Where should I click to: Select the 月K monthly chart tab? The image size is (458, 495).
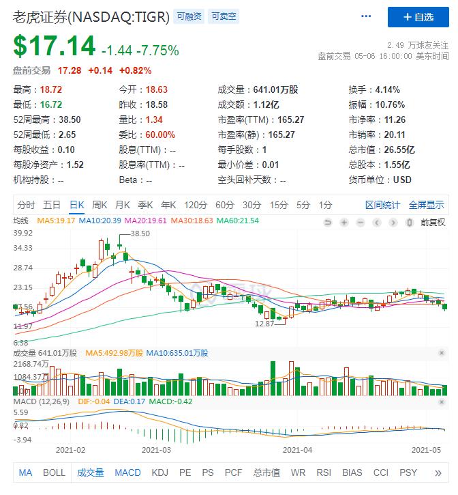tap(123, 206)
